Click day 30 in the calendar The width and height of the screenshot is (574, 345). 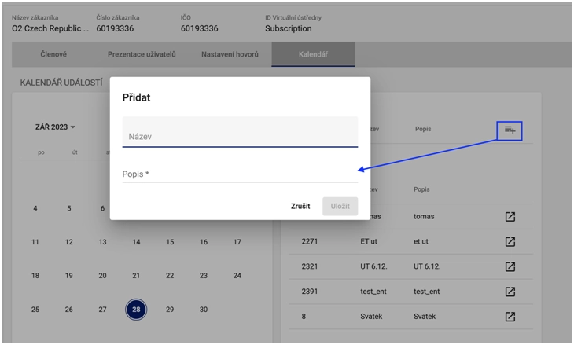pyautogui.click(x=204, y=310)
